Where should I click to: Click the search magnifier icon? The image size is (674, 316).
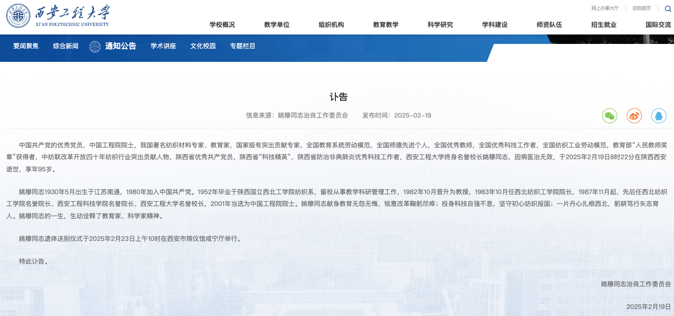668,9
